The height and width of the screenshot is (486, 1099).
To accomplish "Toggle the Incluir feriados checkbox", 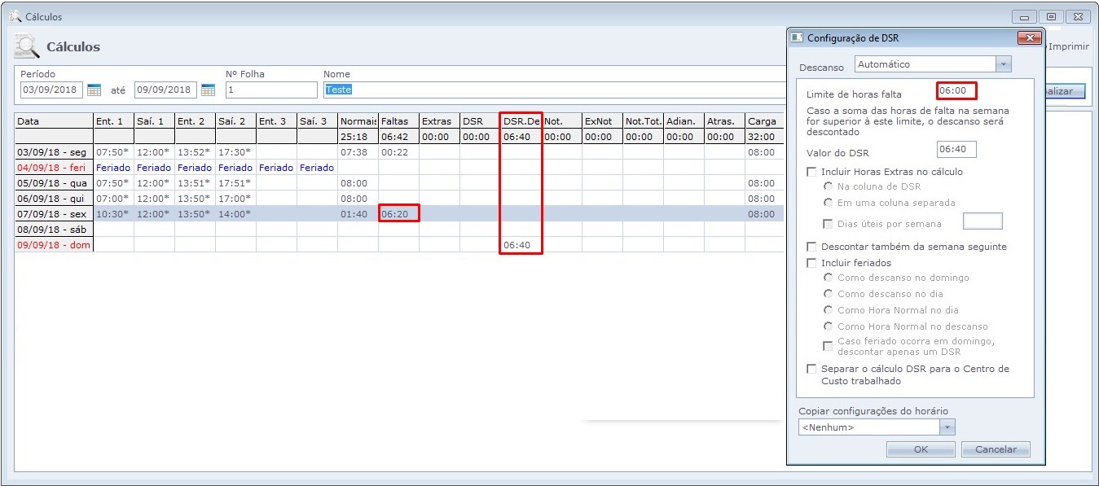I will point(811,263).
